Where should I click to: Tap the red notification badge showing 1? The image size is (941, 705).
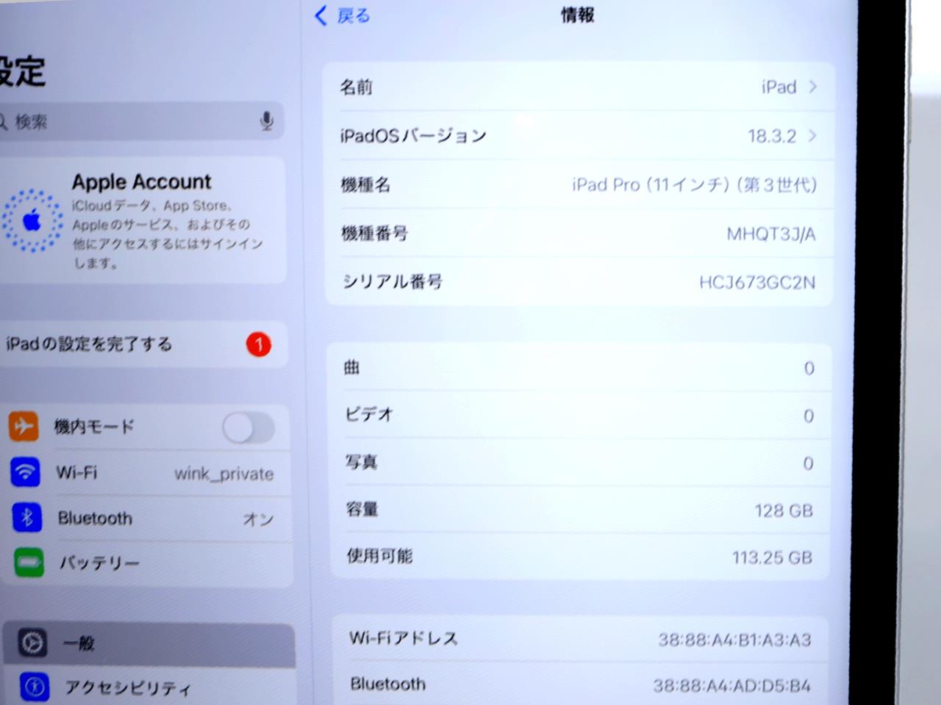(259, 344)
